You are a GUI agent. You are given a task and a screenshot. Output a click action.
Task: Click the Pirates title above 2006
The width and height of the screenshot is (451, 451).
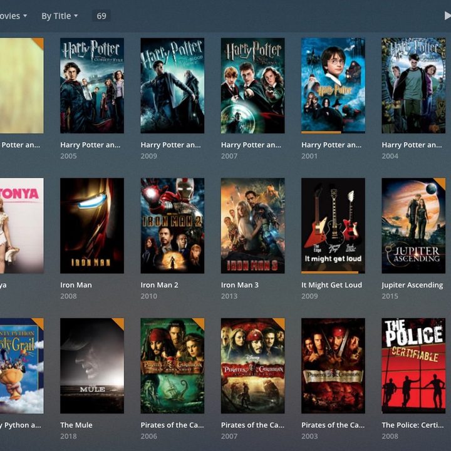coord(172,425)
